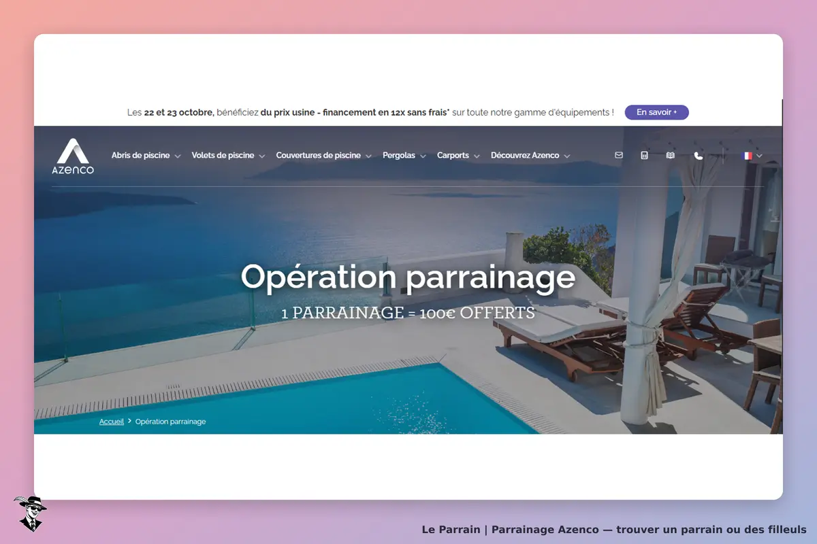817x544 pixels.
Task: Expand chevron next to Volets de piscine
Action: click(x=262, y=156)
